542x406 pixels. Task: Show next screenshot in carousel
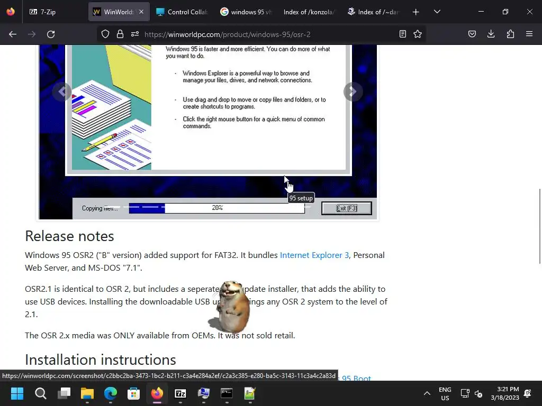pyautogui.click(x=353, y=91)
